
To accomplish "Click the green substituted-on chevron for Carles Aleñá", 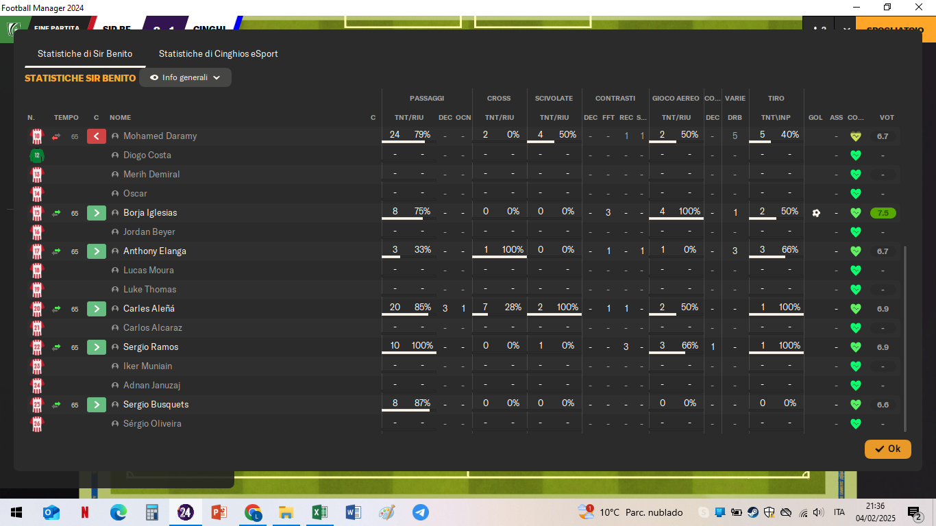I will coord(97,309).
